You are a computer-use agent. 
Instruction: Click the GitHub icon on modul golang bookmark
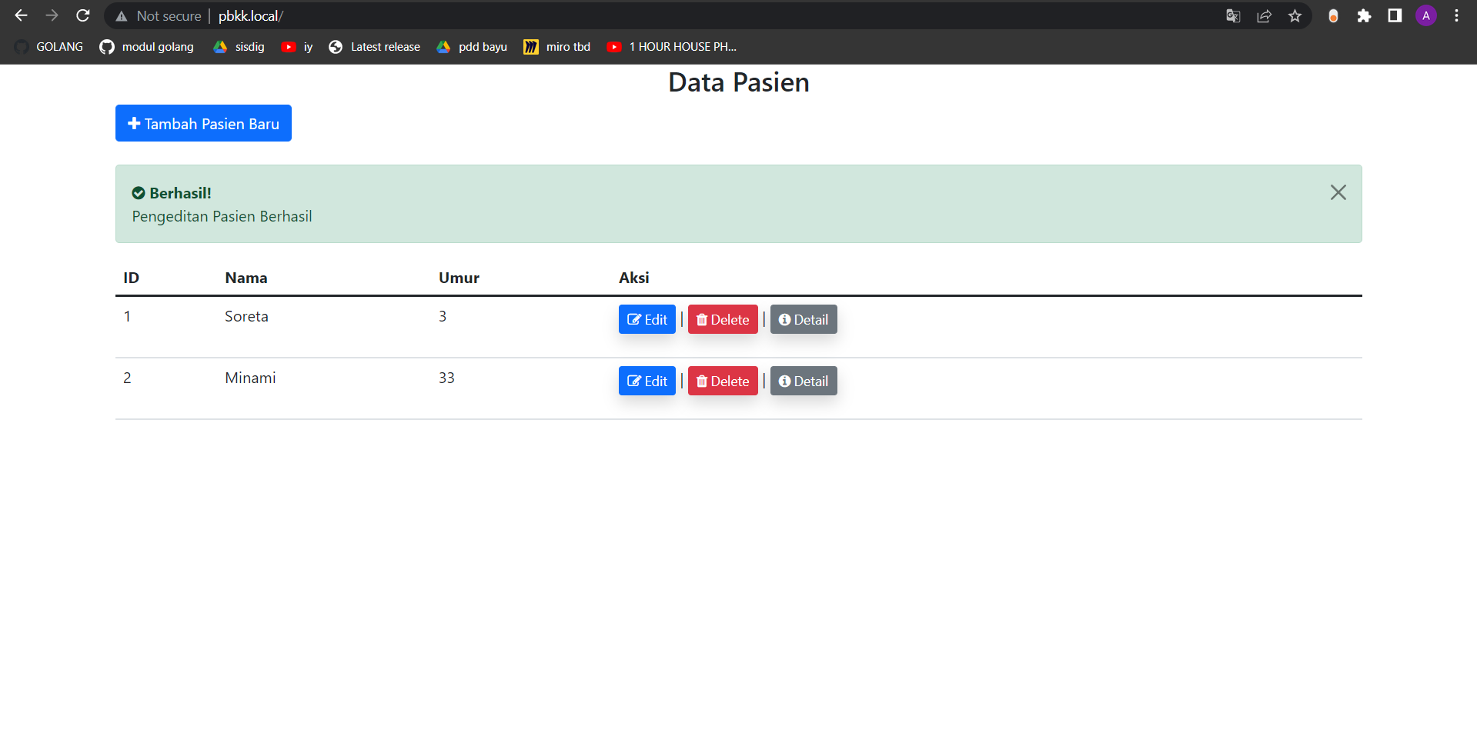[106, 47]
